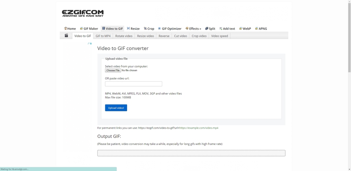Select the Rotate video tab
This screenshot has height=171, width=351.
(x=123, y=36)
